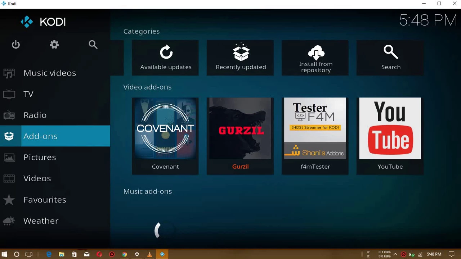Open the Videos menu item
Image resolution: width=461 pixels, height=259 pixels.
pos(55,178)
